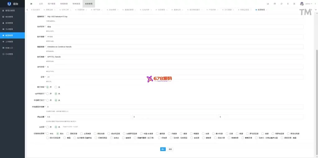318x158 pixels.
Task: Choose 中文 as system language
Action: 48,133
